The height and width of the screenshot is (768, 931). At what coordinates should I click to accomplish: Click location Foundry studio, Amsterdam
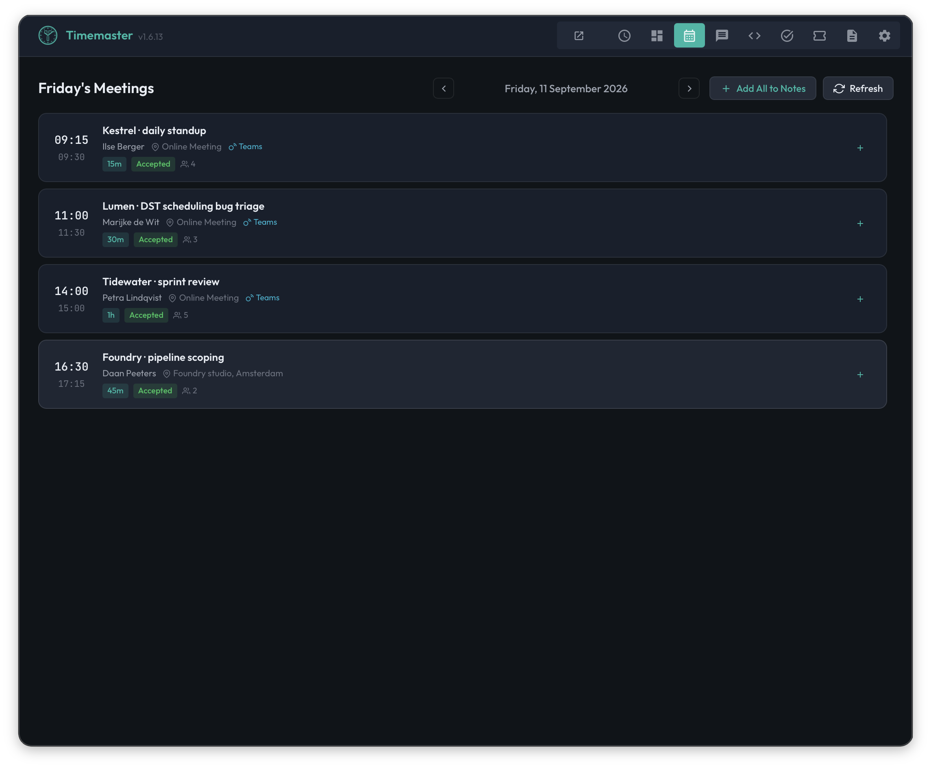pyautogui.click(x=223, y=373)
